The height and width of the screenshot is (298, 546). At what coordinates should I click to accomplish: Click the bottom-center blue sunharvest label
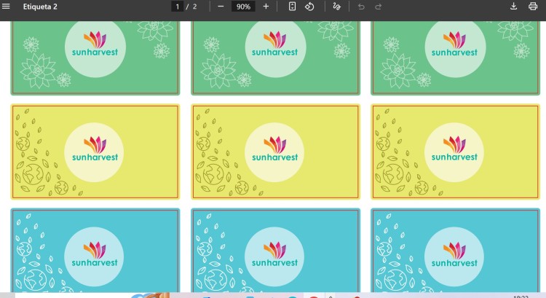click(275, 250)
